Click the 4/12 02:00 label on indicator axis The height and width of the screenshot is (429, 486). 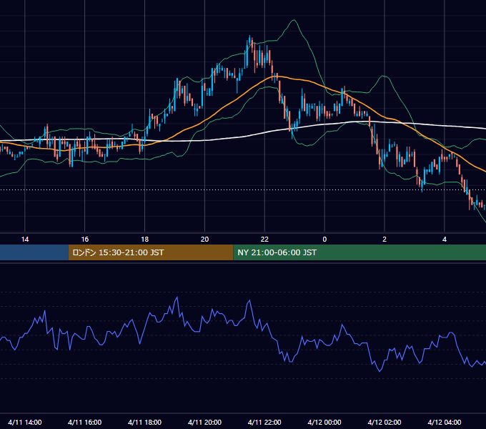[385, 422]
